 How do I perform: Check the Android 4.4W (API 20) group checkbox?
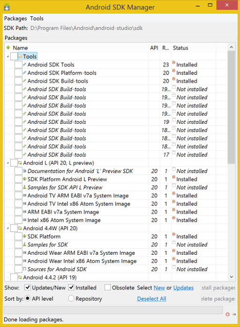point(14,228)
